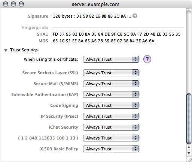
Task: Click the MD5 fingerprint value
Action: tap(104, 41)
